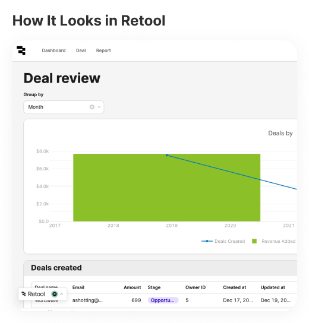Open the Deal nav item

pos(81,50)
